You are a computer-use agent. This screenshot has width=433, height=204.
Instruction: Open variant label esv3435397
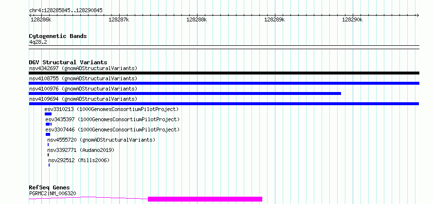click(x=113, y=119)
